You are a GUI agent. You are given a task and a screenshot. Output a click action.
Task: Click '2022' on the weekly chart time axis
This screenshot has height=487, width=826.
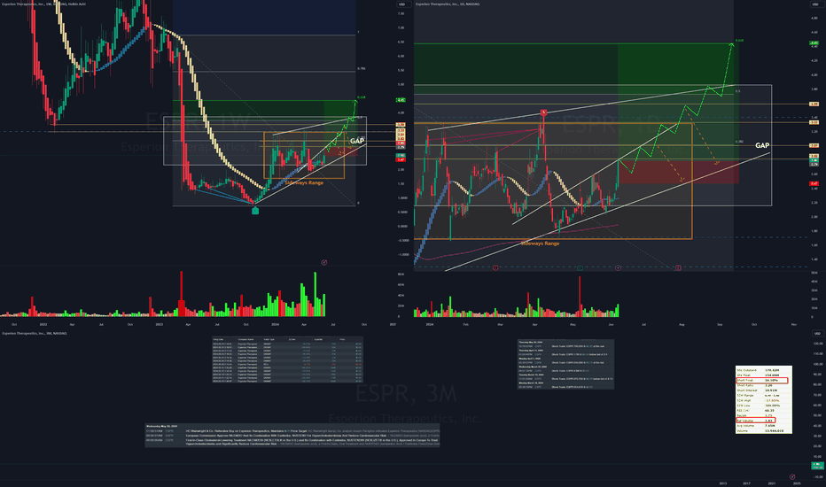click(43, 324)
